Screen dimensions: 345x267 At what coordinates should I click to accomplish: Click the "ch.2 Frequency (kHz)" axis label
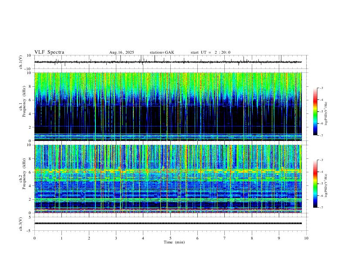(x=23, y=174)
